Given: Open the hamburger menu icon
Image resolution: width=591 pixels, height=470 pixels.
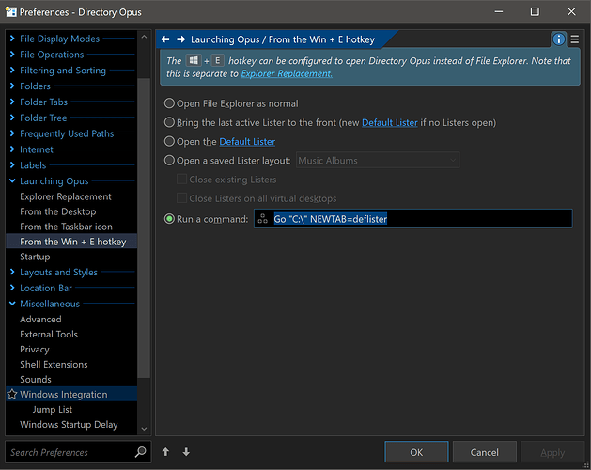Looking at the screenshot, I should pyautogui.click(x=575, y=39).
